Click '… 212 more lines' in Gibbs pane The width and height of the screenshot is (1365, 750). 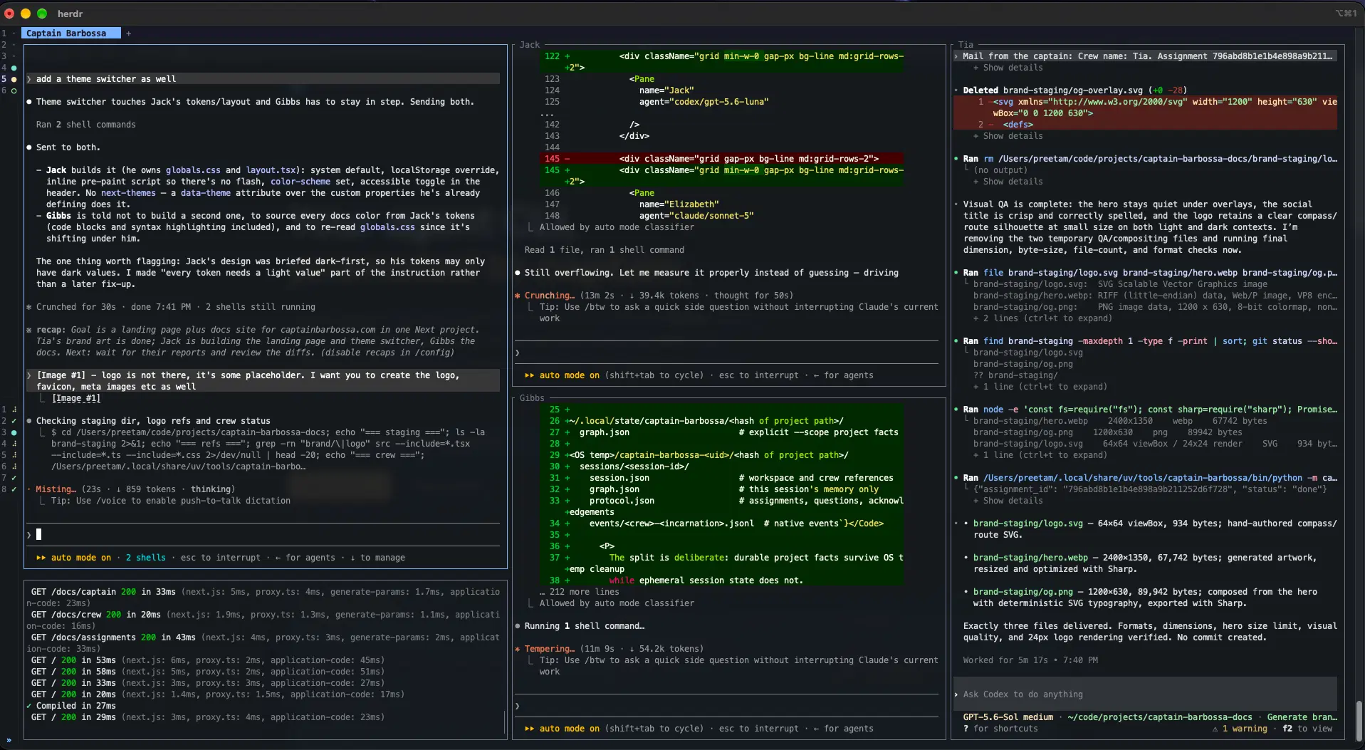point(579,592)
